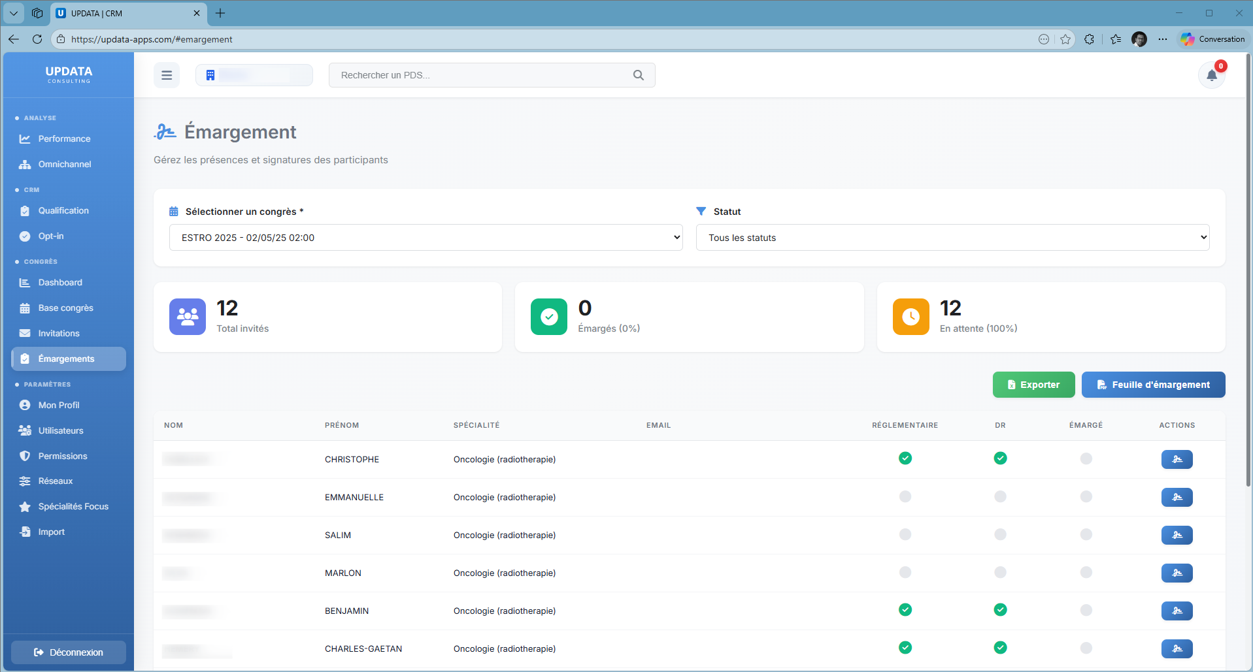Toggle the hamburger sidebar menu
Screen dimensions: 1253x672
point(167,75)
